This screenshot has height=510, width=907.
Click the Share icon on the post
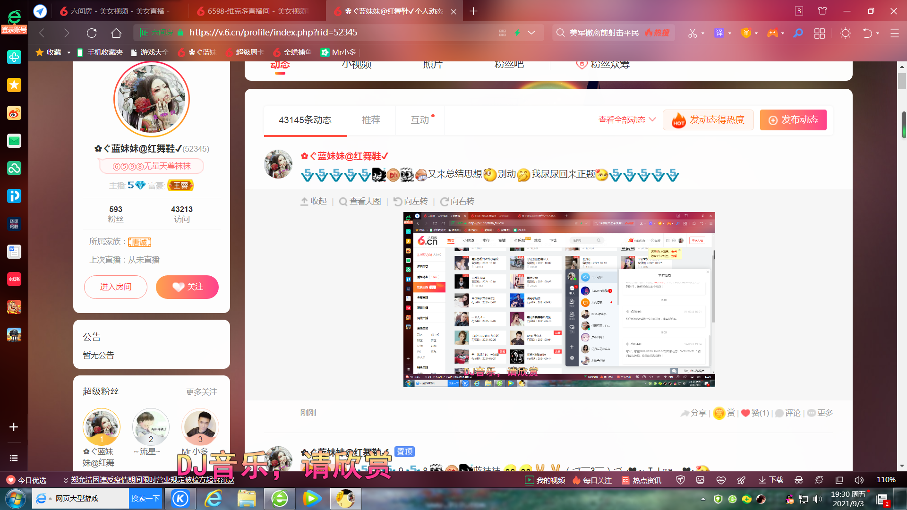[693, 413]
